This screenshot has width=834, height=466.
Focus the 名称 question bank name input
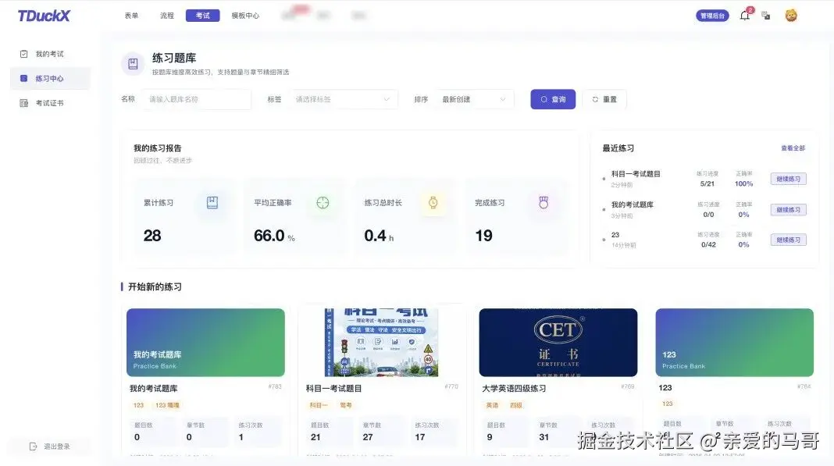196,99
